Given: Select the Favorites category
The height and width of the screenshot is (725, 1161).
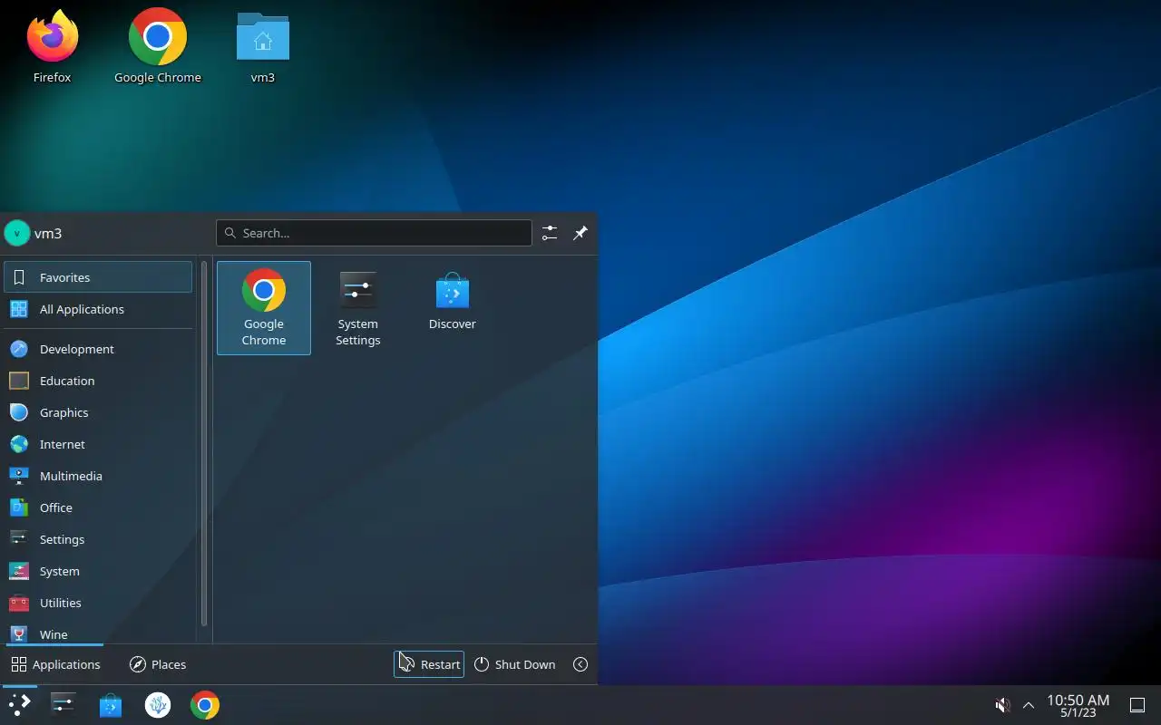Looking at the screenshot, I should point(98,277).
